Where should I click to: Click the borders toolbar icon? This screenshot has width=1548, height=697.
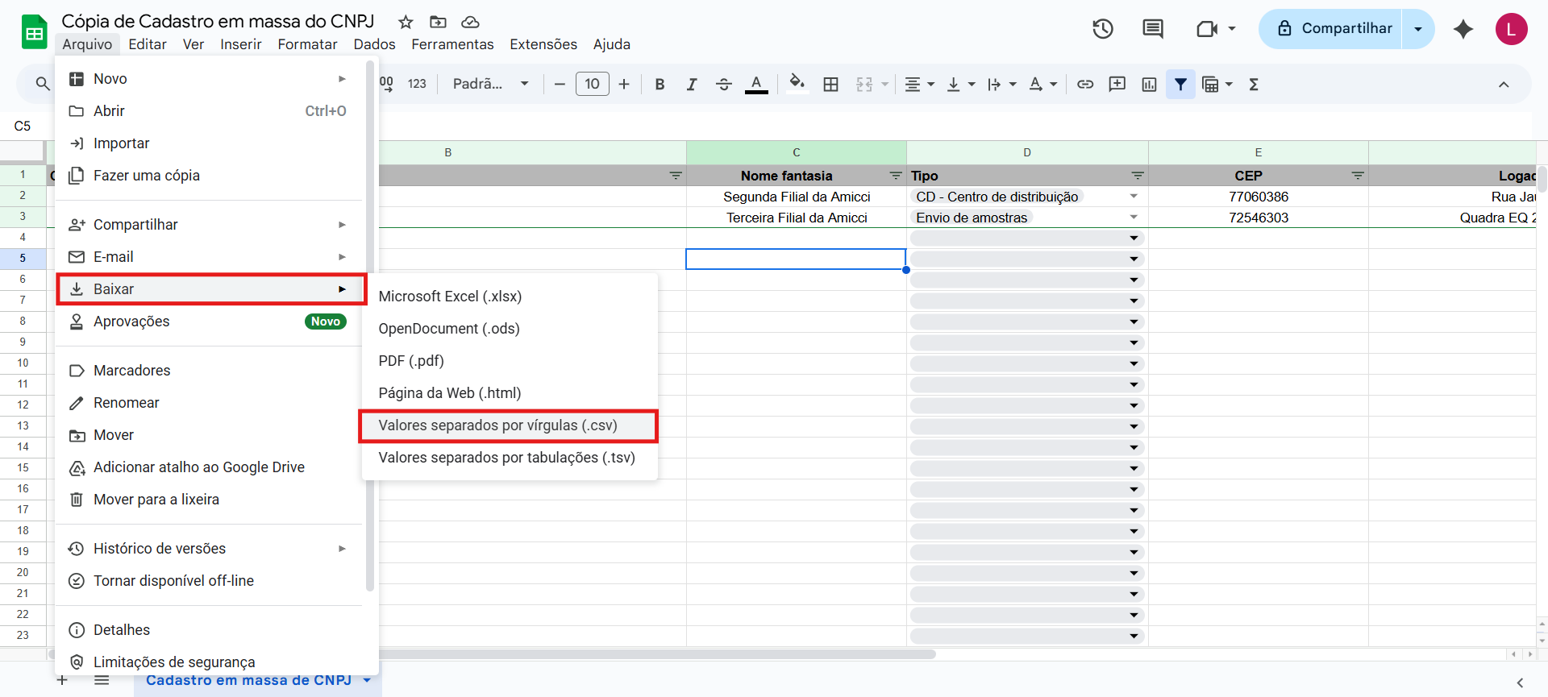[830, 85]
